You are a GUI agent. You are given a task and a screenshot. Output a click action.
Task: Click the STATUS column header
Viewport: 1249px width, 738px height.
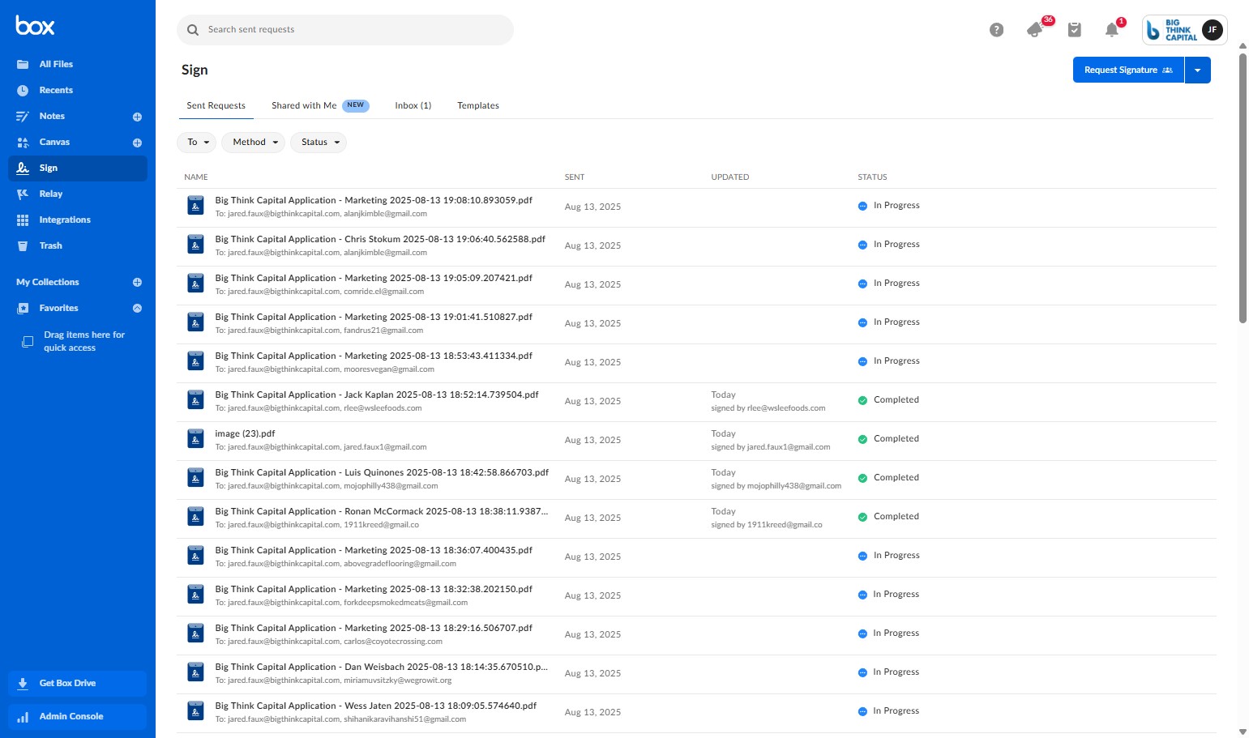872,177
